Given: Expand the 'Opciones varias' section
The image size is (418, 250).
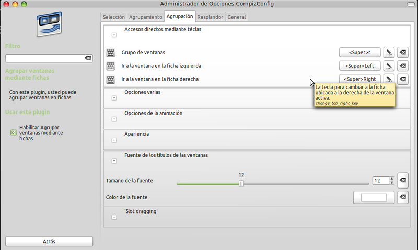Looking at the screenshot, I should 114,98.
